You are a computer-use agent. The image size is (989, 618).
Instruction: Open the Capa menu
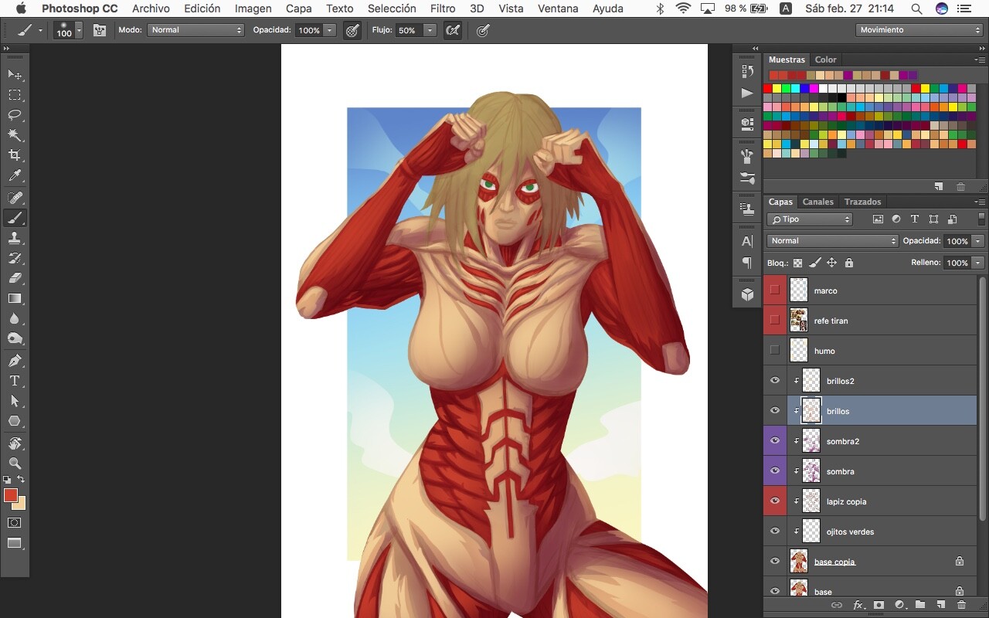(x=299, y=8)
